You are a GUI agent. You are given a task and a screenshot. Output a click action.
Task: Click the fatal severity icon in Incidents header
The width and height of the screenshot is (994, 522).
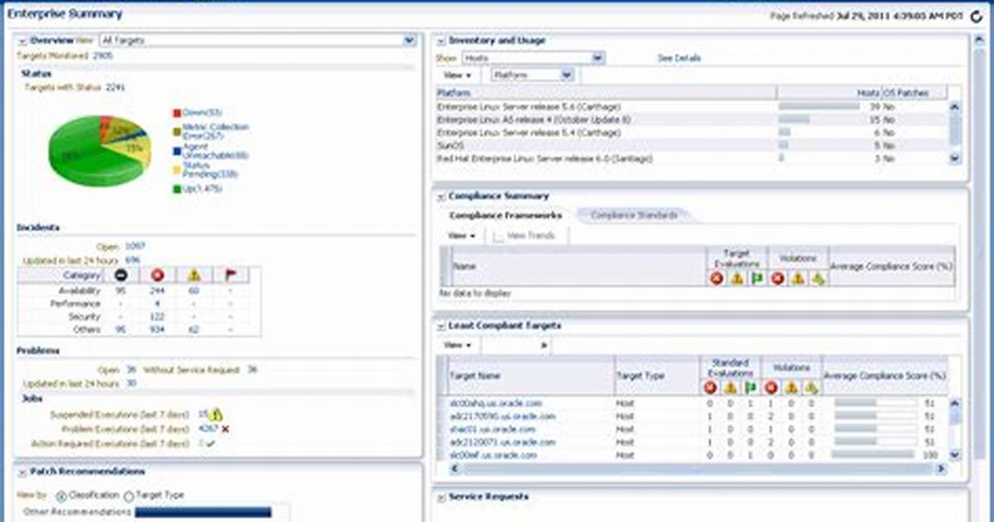pyautogui.click(x=121, y=274)
